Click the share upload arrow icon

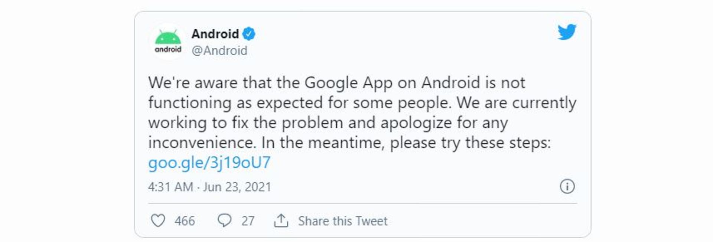click(x=281, y=220)
